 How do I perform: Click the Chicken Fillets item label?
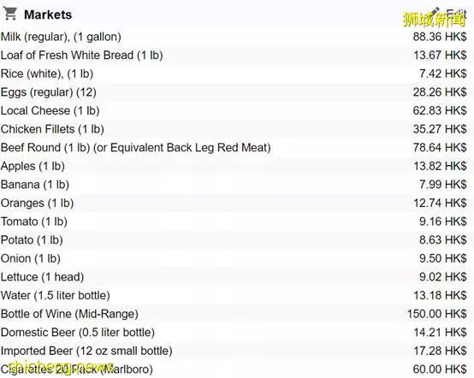tap(52, 129)
